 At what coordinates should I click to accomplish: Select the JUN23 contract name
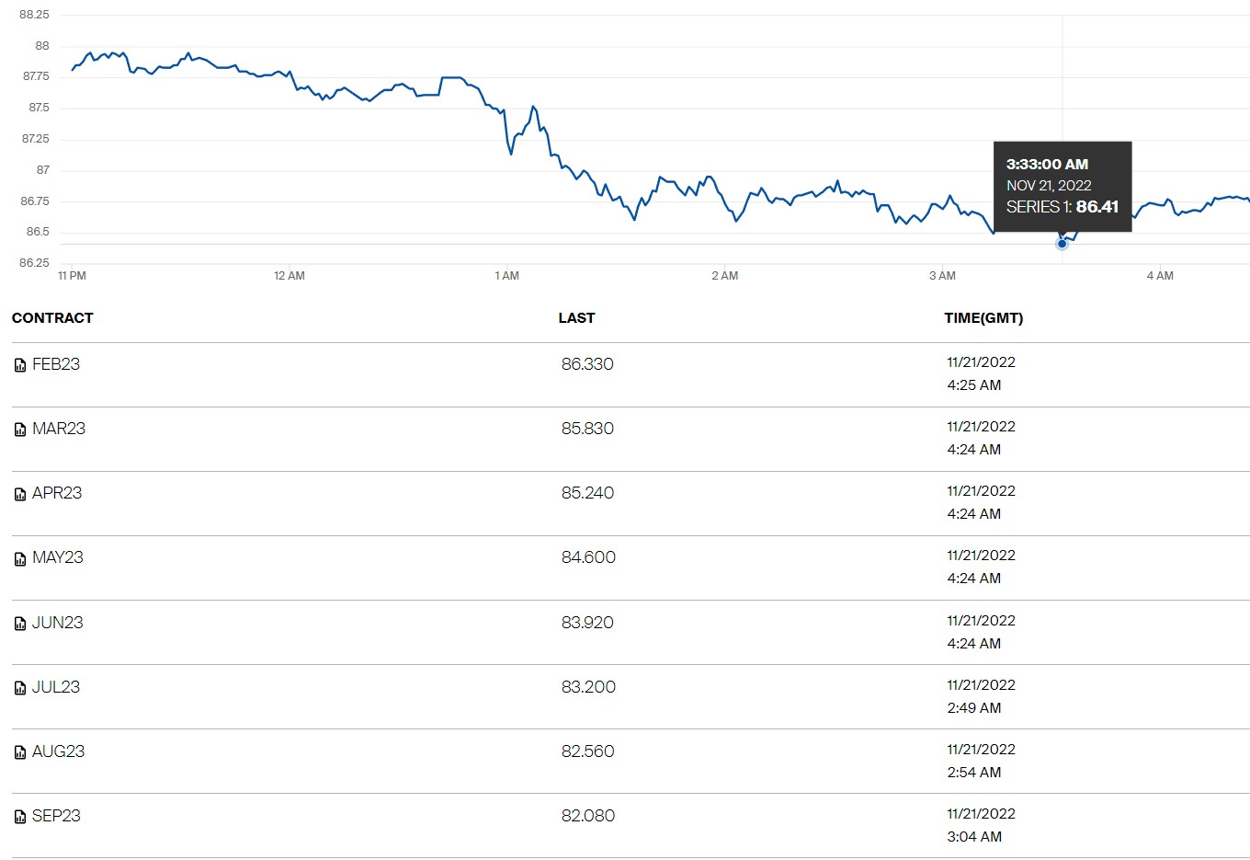(58, 623)
